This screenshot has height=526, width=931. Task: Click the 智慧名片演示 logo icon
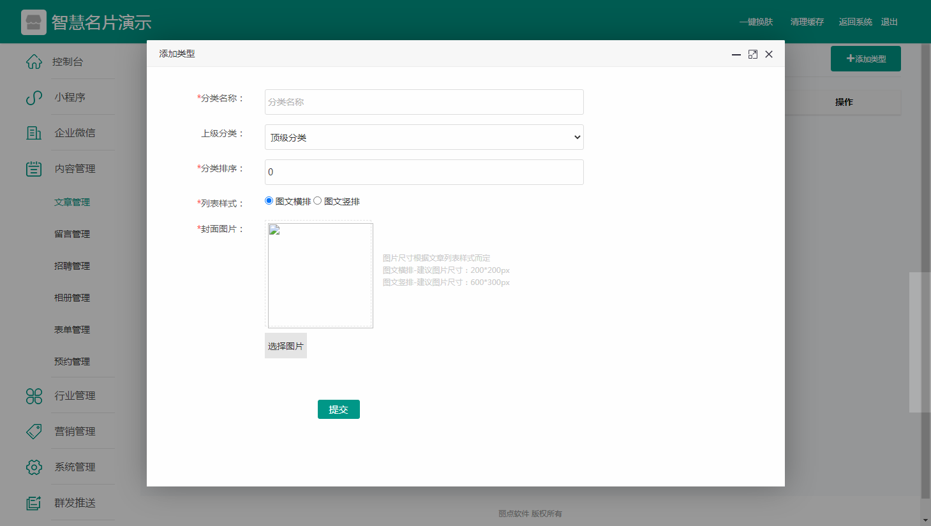pyautogui.click(x=33, y=22)
